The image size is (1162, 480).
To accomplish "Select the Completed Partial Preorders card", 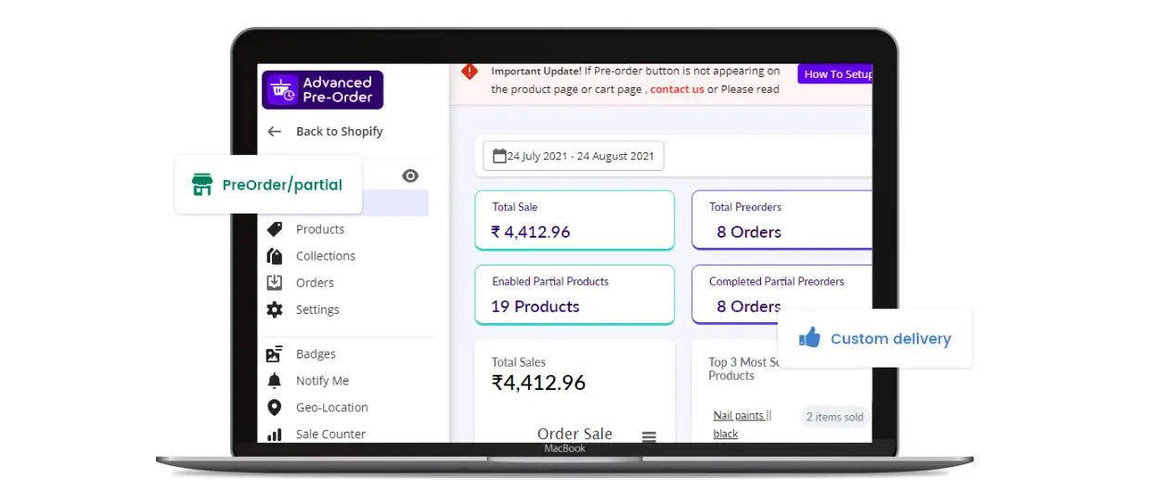I will 782,294.
